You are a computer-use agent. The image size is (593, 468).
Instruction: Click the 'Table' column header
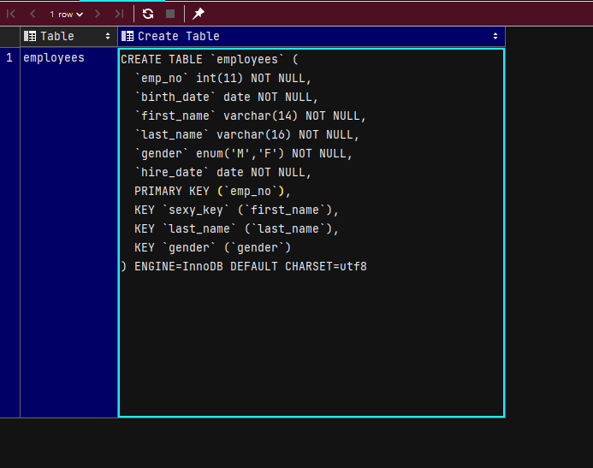pyautogui.click(x=68, y=36)
